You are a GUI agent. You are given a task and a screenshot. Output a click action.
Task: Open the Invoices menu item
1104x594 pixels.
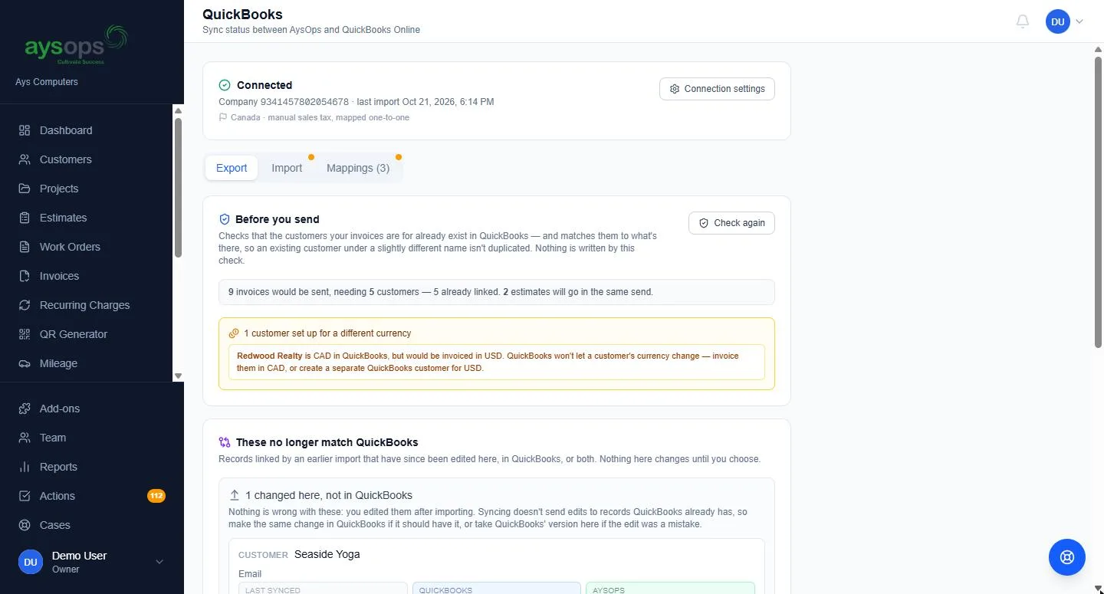(x=86, y=276)
